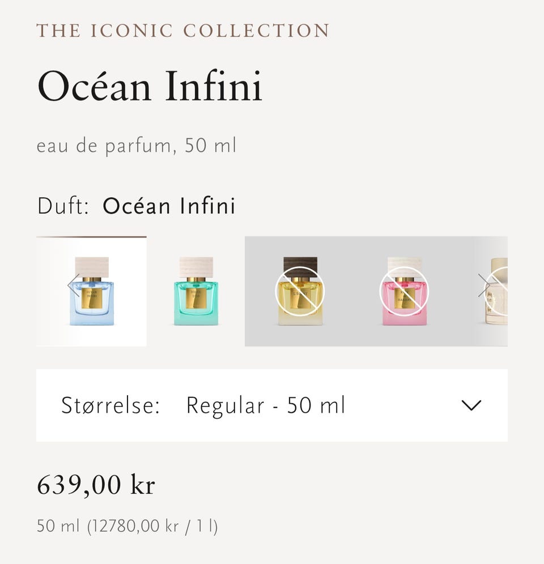Open the Størrelse size dropdown
Viewport: 544px width, 564px height.
tap(272, 405)
